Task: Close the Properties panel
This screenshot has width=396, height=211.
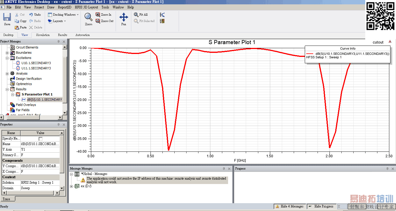Action: pos(64,125)
